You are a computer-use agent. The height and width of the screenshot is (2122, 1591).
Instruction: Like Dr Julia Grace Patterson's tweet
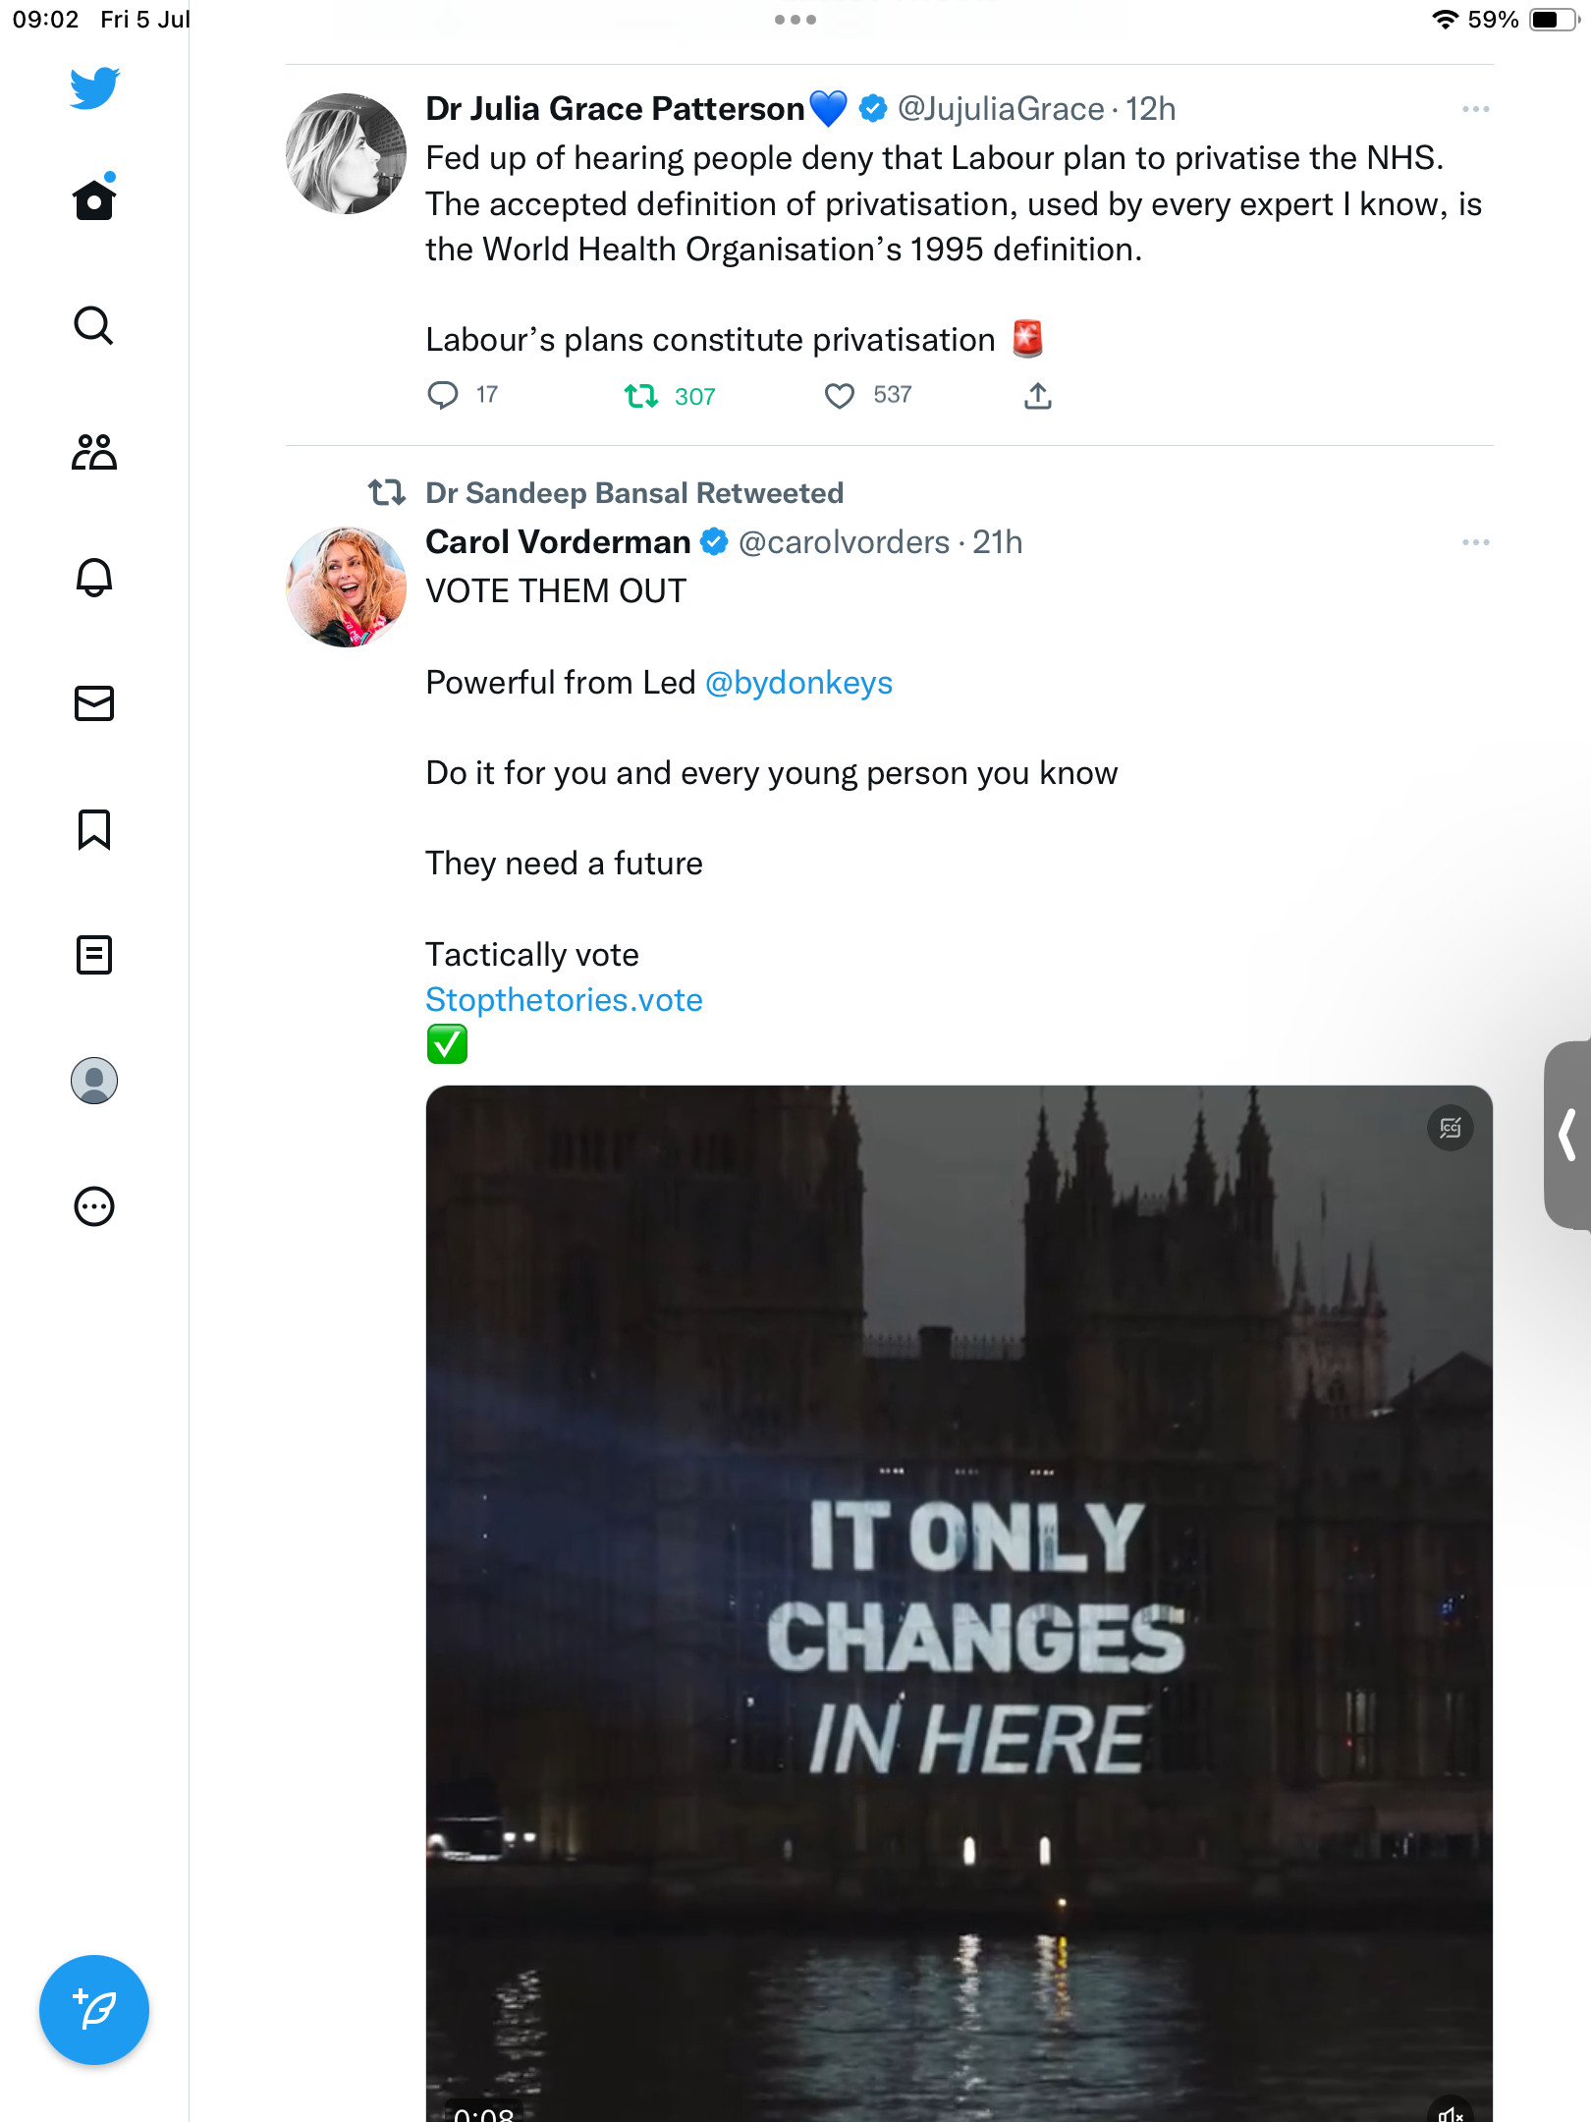pyautogui.click(x=839, y=396)
